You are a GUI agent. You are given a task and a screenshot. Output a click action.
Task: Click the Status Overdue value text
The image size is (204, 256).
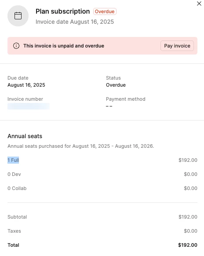[x=116, y=85]
